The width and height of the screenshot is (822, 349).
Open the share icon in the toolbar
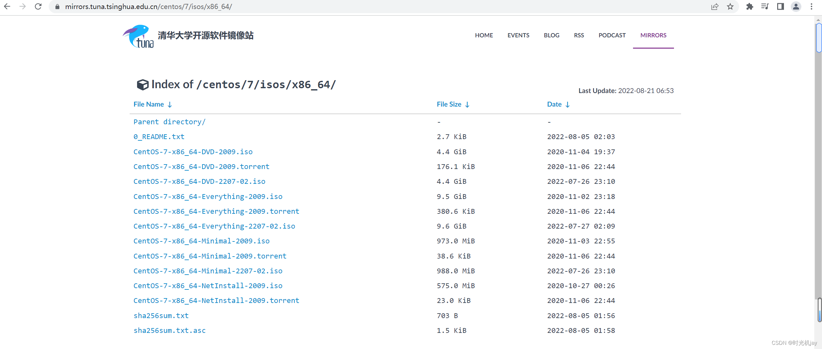(x=715, y=6)
